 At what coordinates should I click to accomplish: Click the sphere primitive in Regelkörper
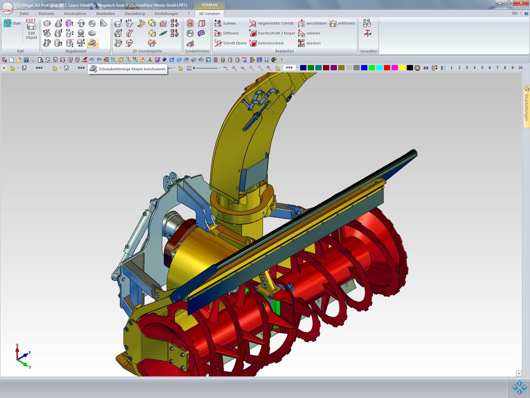[x=81, y=33]
